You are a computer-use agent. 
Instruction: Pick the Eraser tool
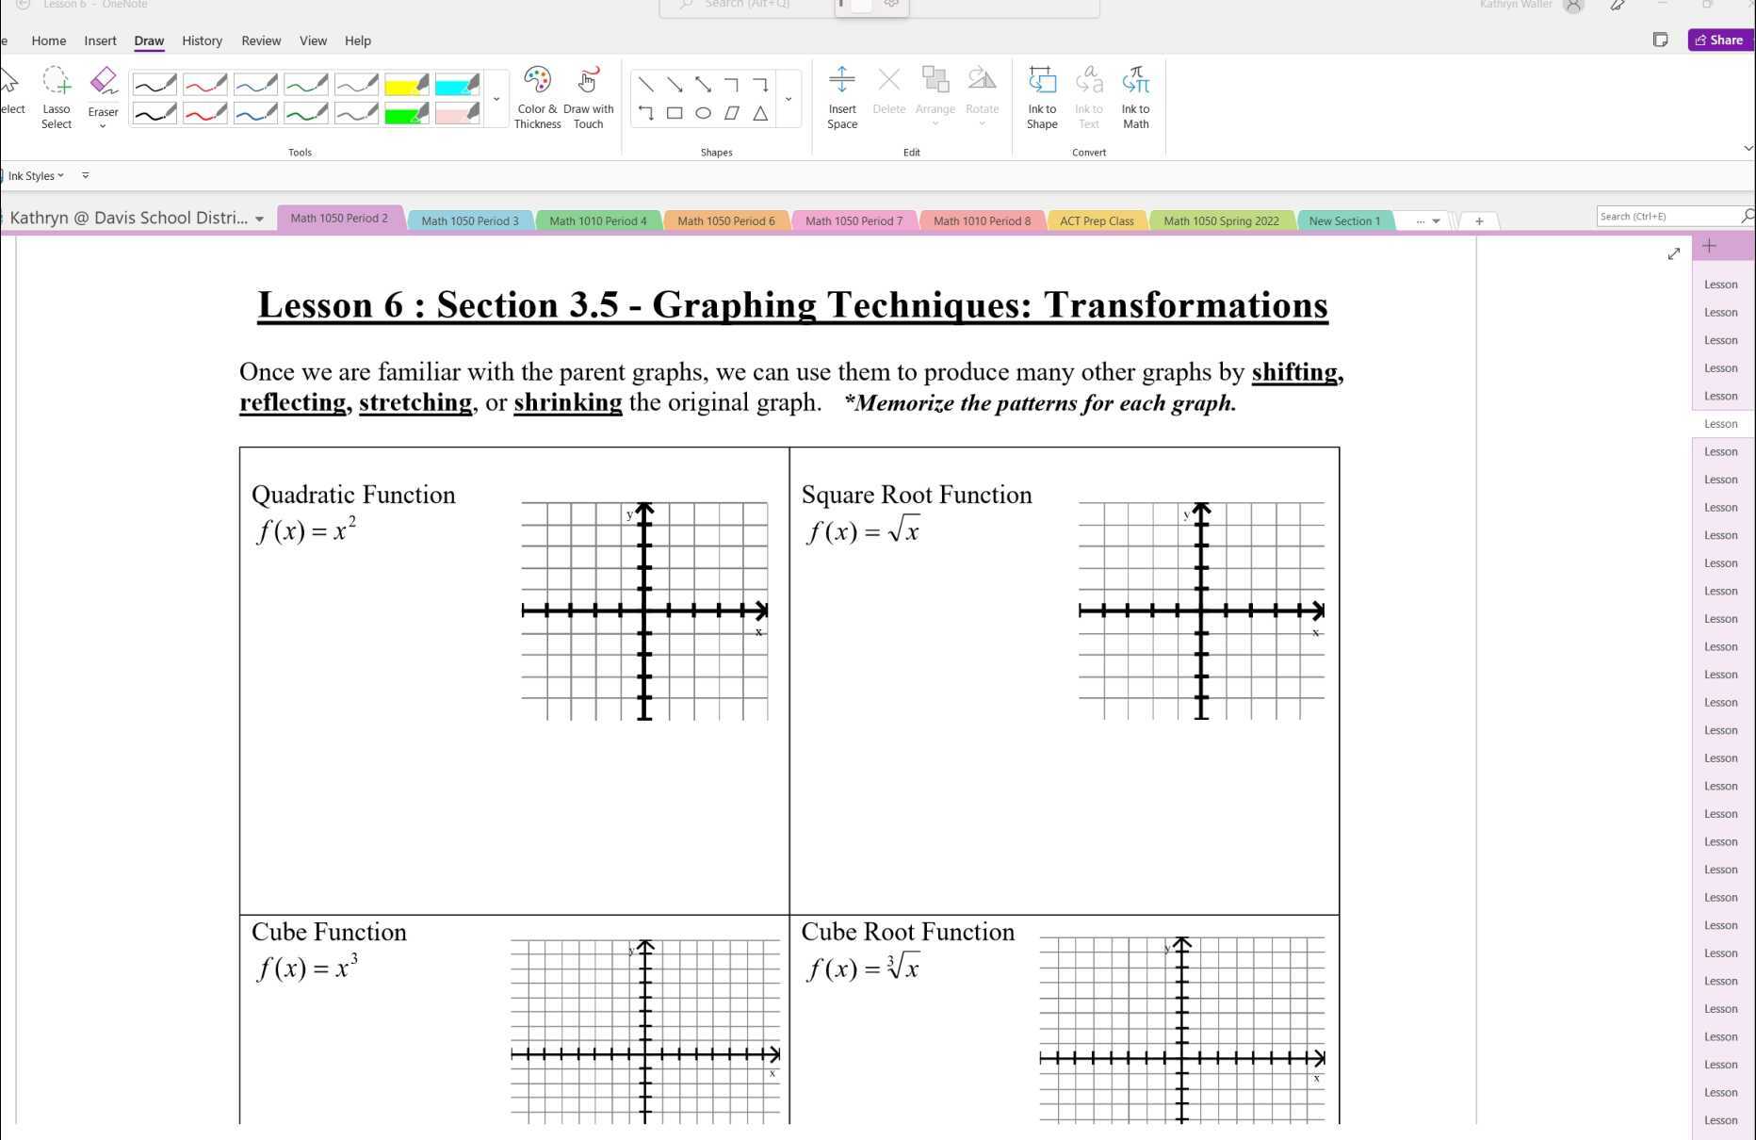103,95
